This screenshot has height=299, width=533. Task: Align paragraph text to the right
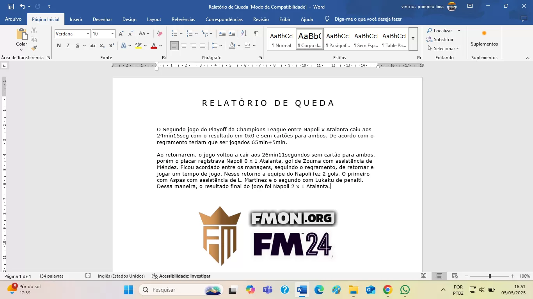click(x=193, y=46)
